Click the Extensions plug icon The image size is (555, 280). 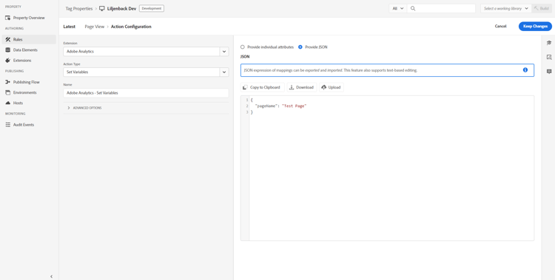tap(8, 61)
